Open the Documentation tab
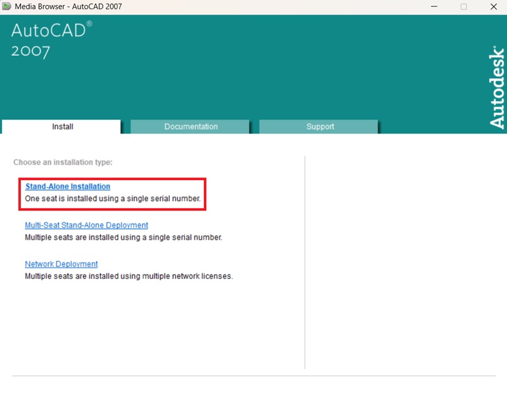The height and width of the screenshot is (393, 507). click(191, 127)
